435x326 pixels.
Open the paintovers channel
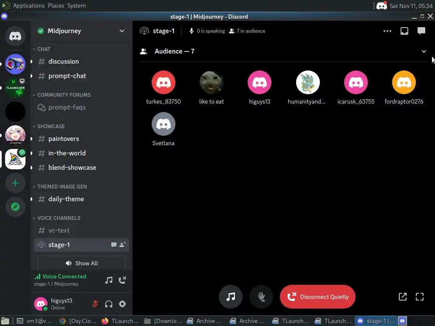tap(82, 139)
